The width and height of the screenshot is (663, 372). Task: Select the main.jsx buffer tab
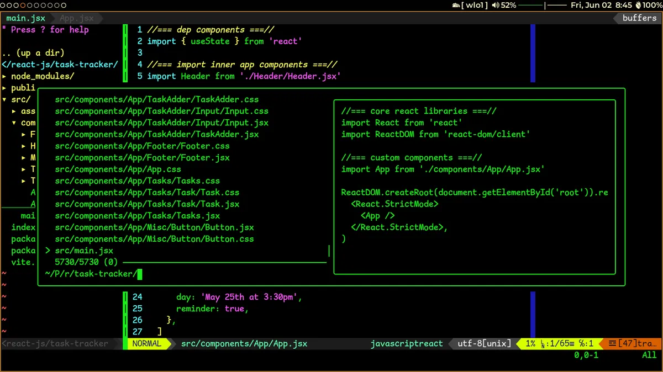(x=25, y=18)
